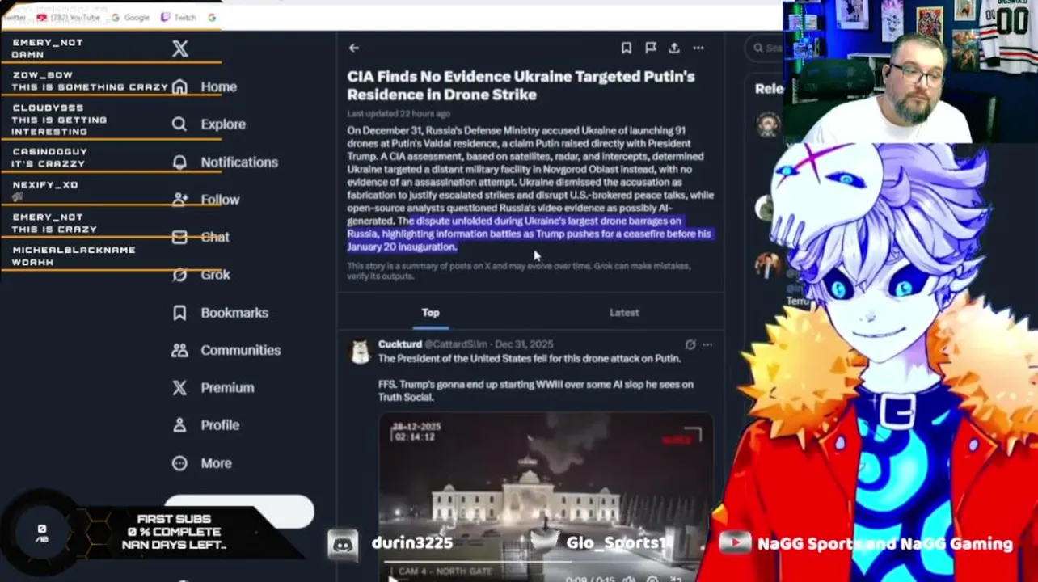
Task: Share the story with the upload icon
Action: (x=674, y=48)
